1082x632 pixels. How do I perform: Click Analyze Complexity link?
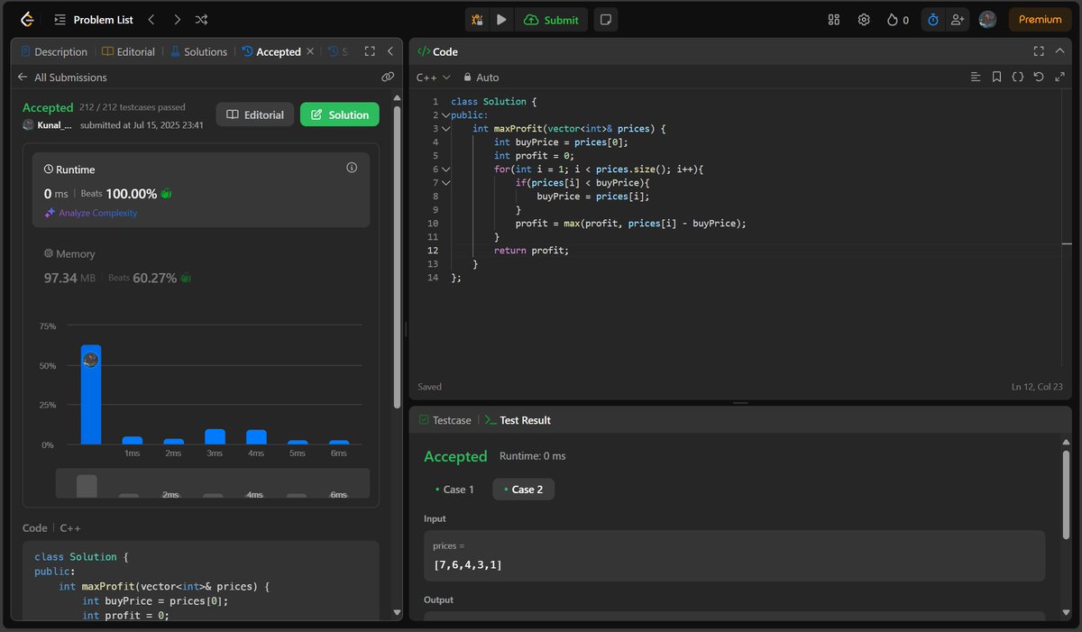coord(91,213)
